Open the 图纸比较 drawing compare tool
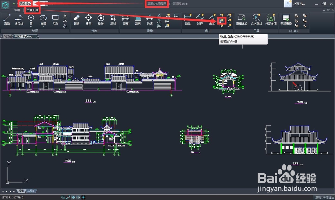The image size is (335, 200). (242, 20)
